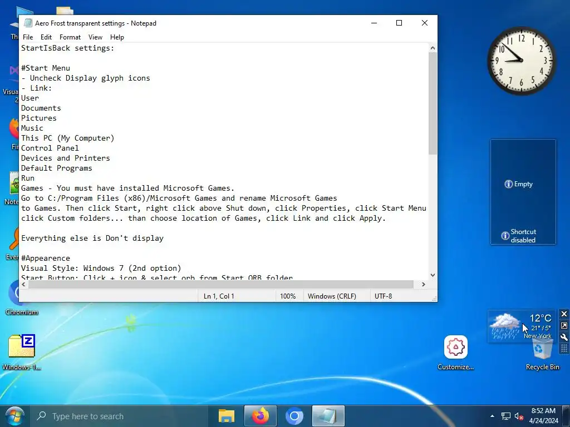The image size is (570, 427).
Task: Click the vertical scrollbar down arrow in Notepad
Action: tap(433, 275)
